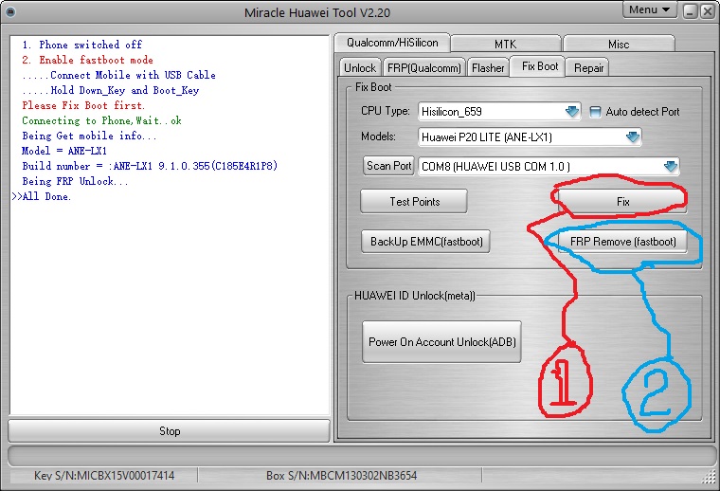Click 'Please Fix Boot first.' log line

click(x=83, y=105)
